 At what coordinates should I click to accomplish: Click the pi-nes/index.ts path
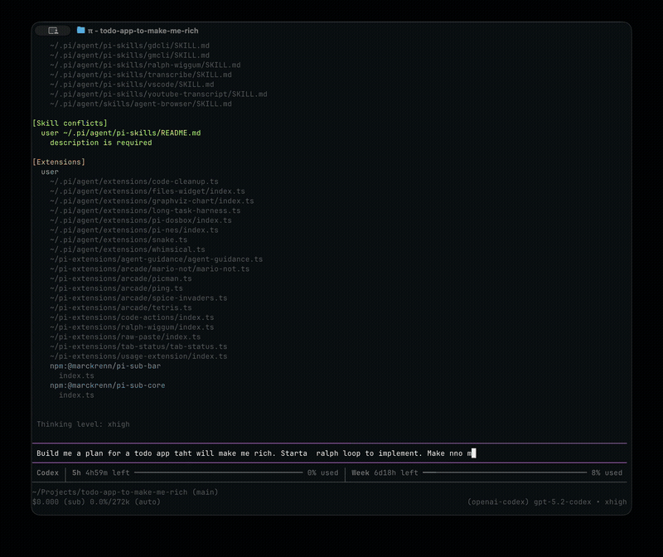tap(134, 230)
